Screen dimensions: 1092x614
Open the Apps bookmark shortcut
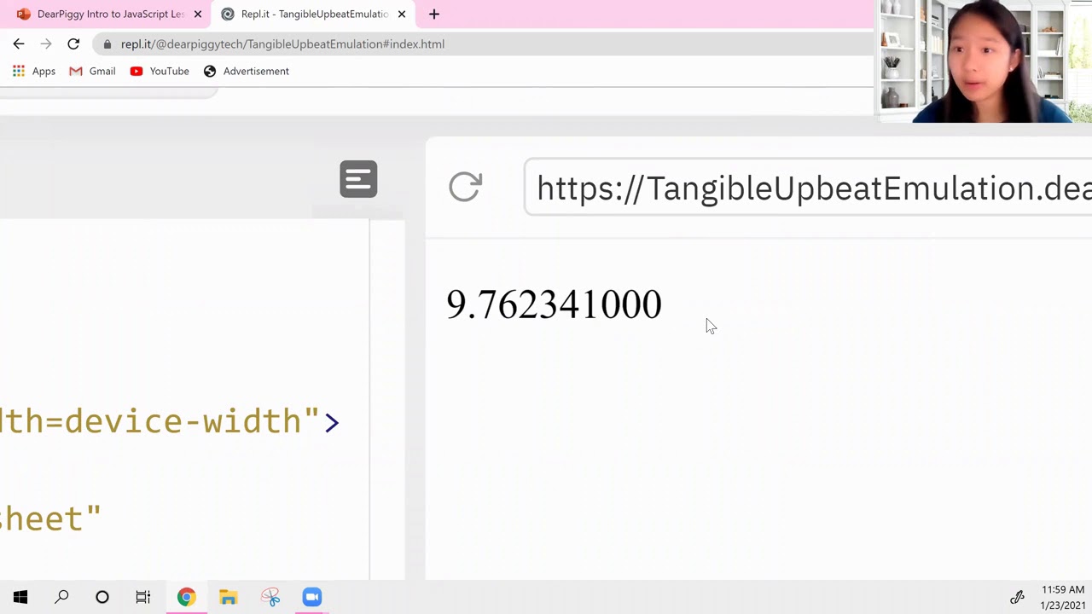[x=34, y=71]
